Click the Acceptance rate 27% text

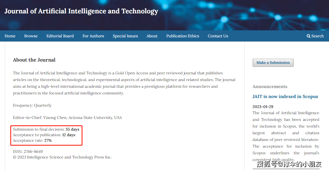32,140
